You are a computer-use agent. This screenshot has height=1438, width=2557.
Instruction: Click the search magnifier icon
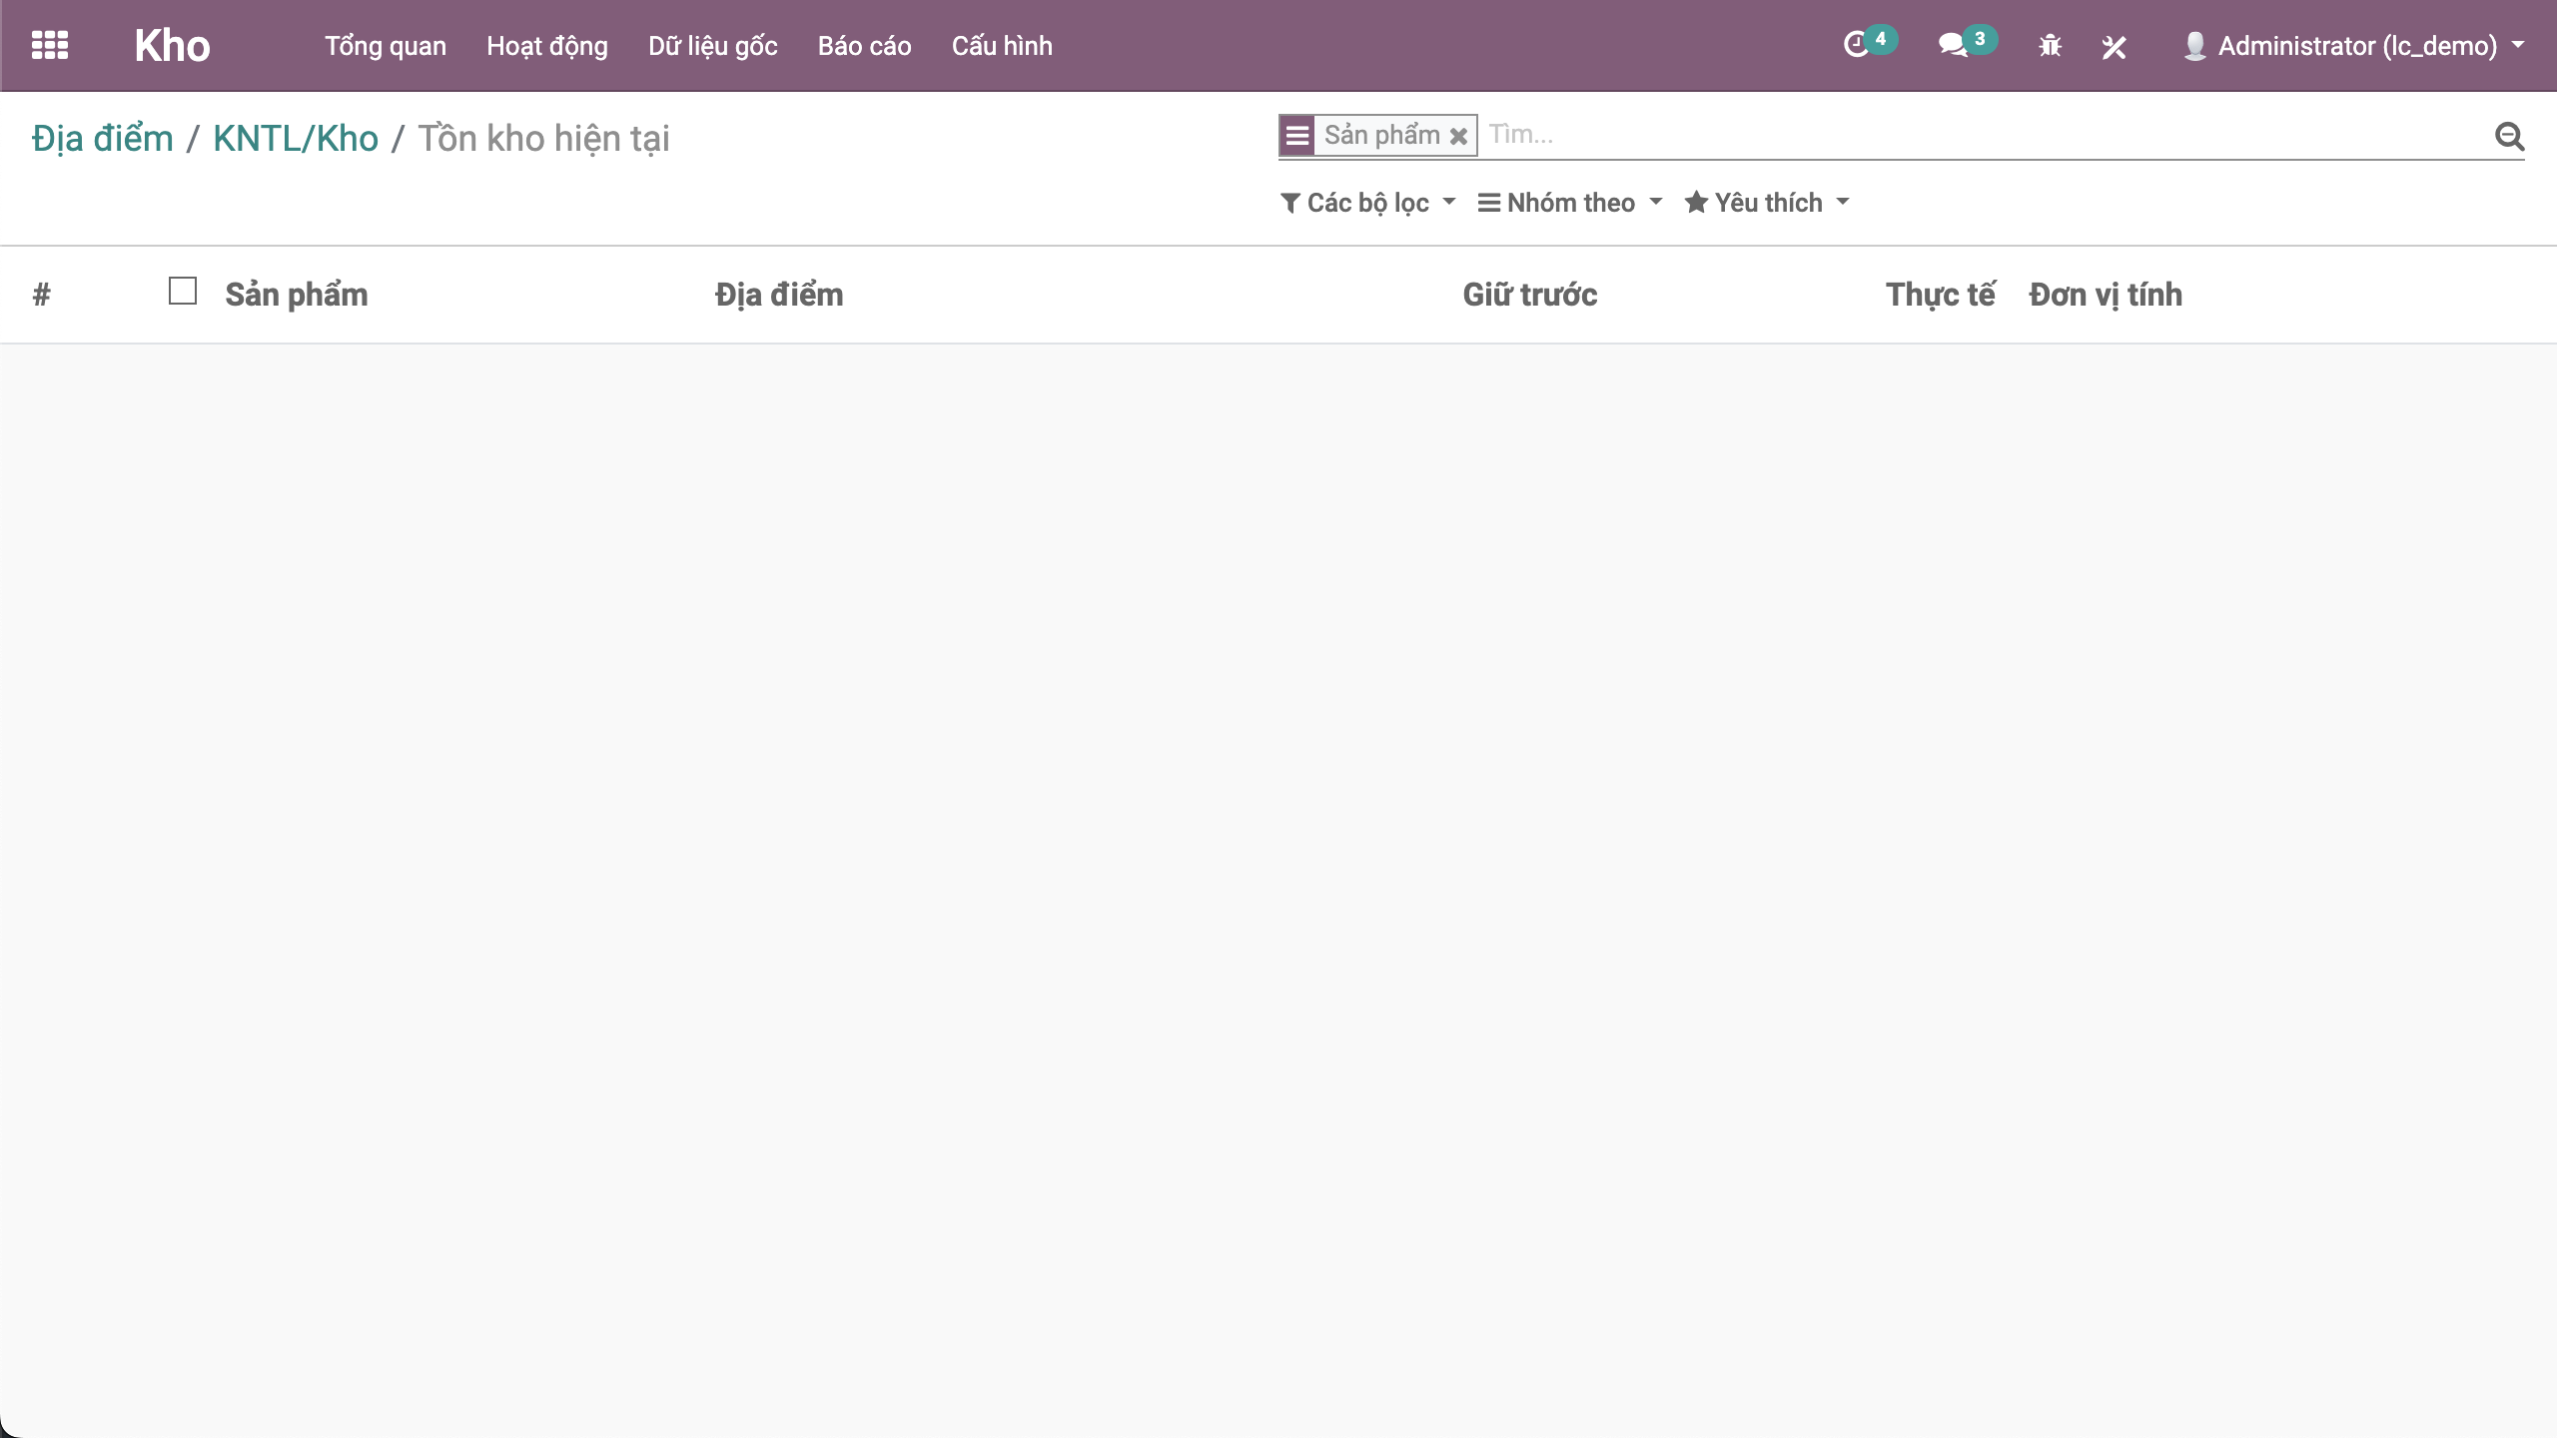[2509, 136]
